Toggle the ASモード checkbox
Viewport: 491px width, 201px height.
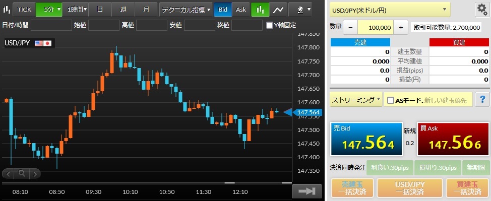[x=391, y=100]
